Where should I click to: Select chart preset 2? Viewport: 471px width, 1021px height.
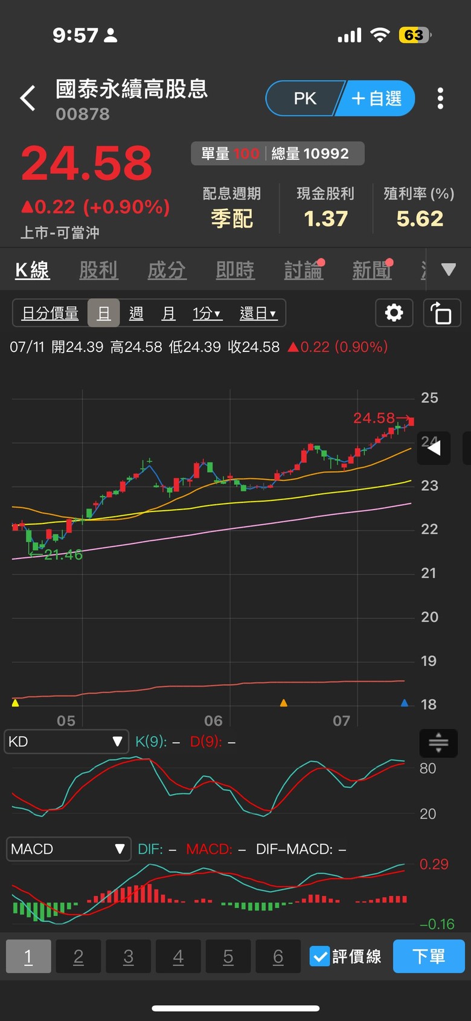[78, 956]
